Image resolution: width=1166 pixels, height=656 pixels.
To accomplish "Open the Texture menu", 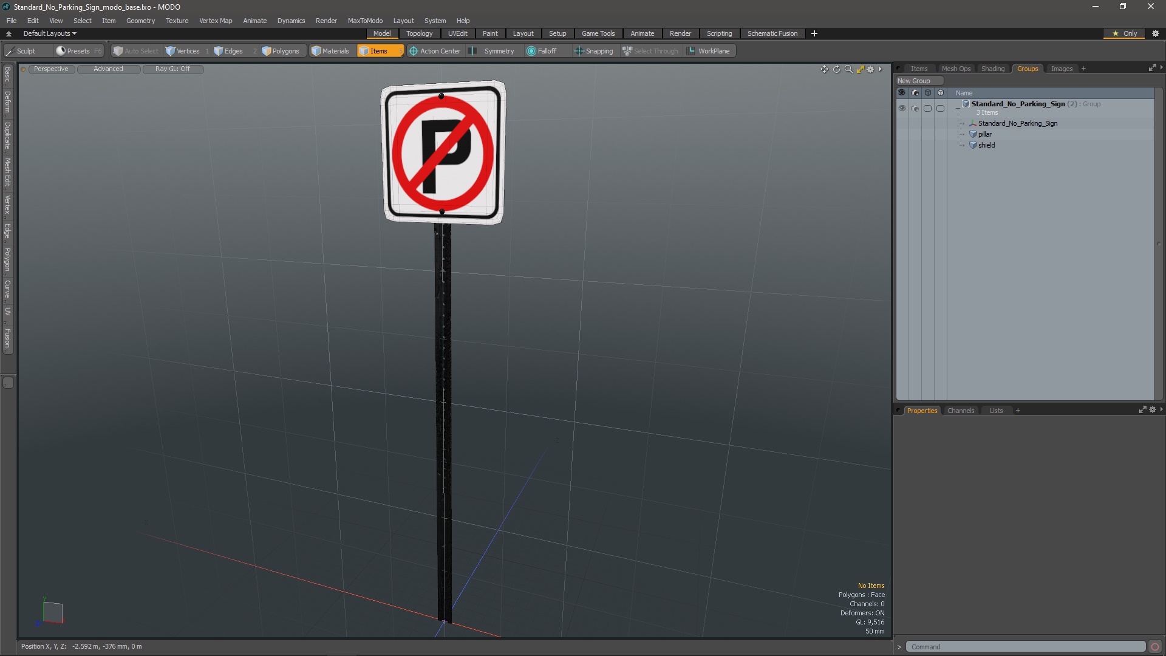I will pos(177,21).
